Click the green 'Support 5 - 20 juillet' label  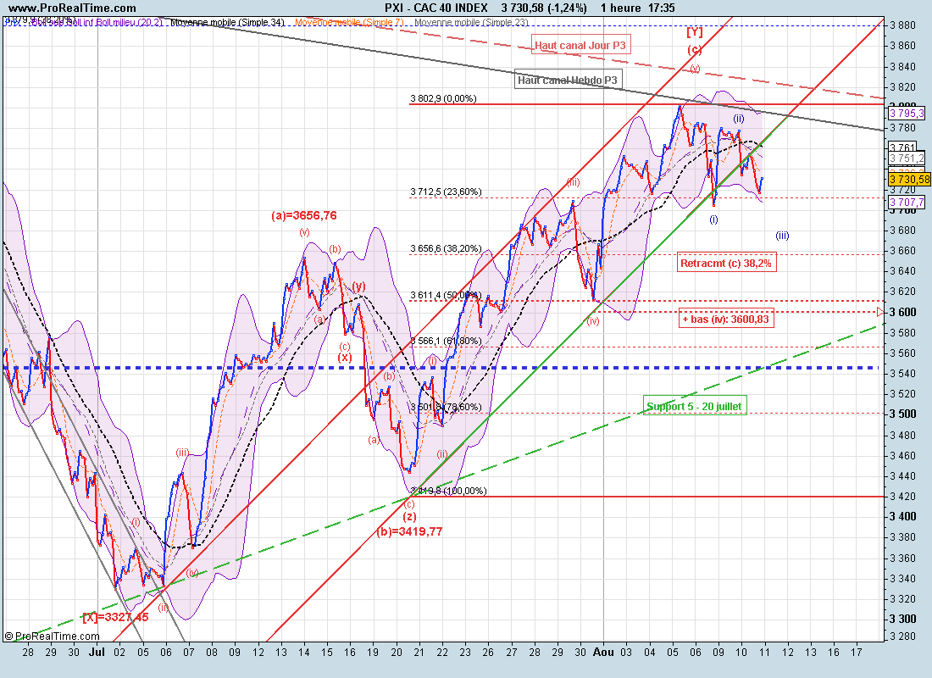[x=694, y=407]
